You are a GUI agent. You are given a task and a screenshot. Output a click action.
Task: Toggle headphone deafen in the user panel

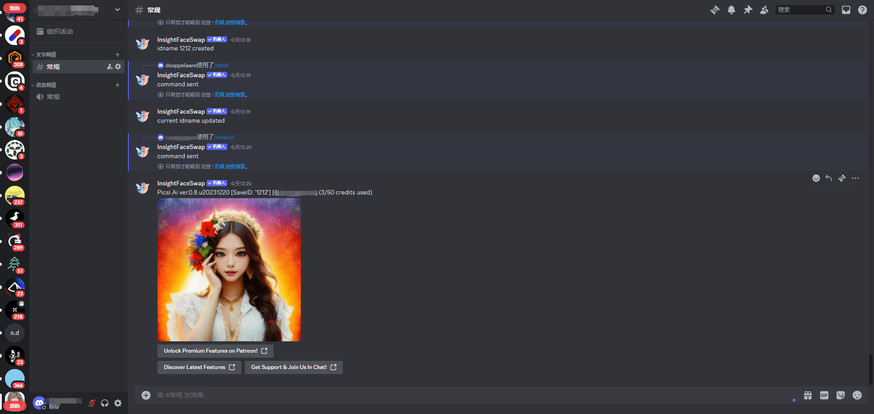pos(105,403)
